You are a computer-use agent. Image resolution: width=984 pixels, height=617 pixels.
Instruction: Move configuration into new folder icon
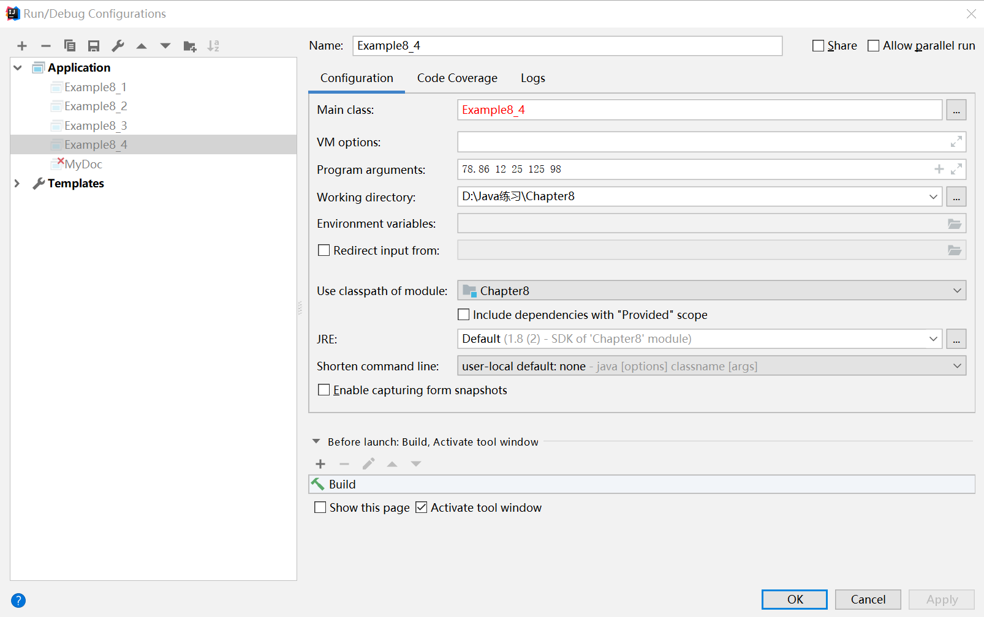[x=190, y=46]
